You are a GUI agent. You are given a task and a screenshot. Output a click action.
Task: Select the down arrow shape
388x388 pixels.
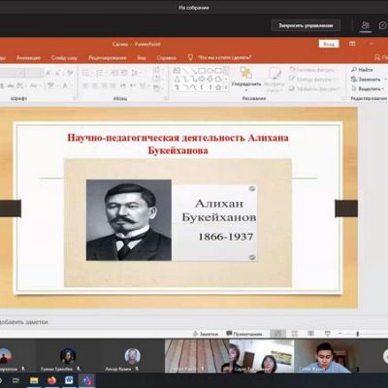click(210, 79)
